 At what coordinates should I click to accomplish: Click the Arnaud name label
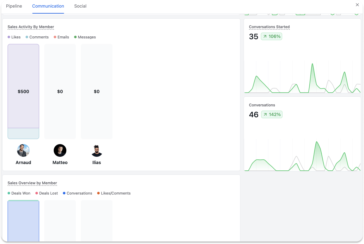pos(23,162)
